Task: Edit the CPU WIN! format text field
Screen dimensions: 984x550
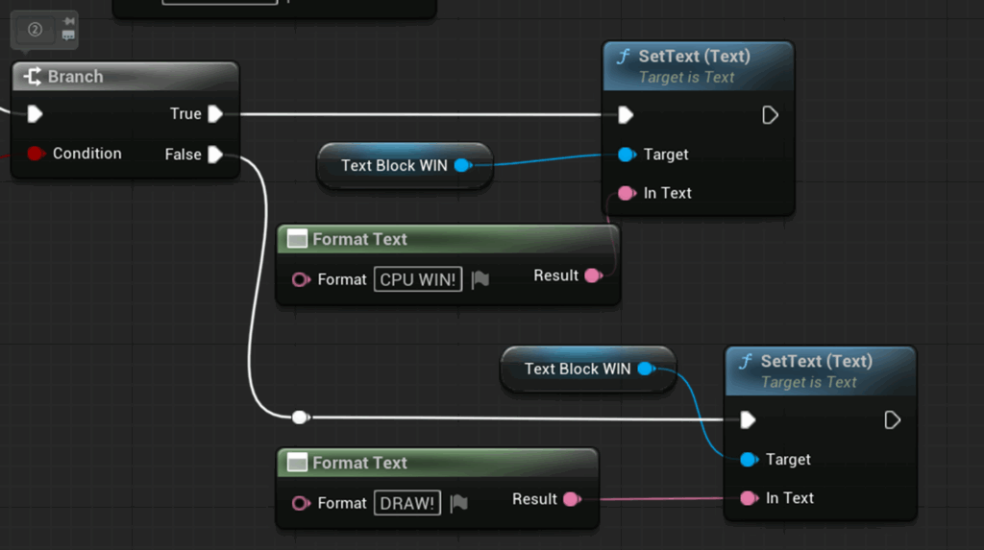Action: tap(418, 279)
